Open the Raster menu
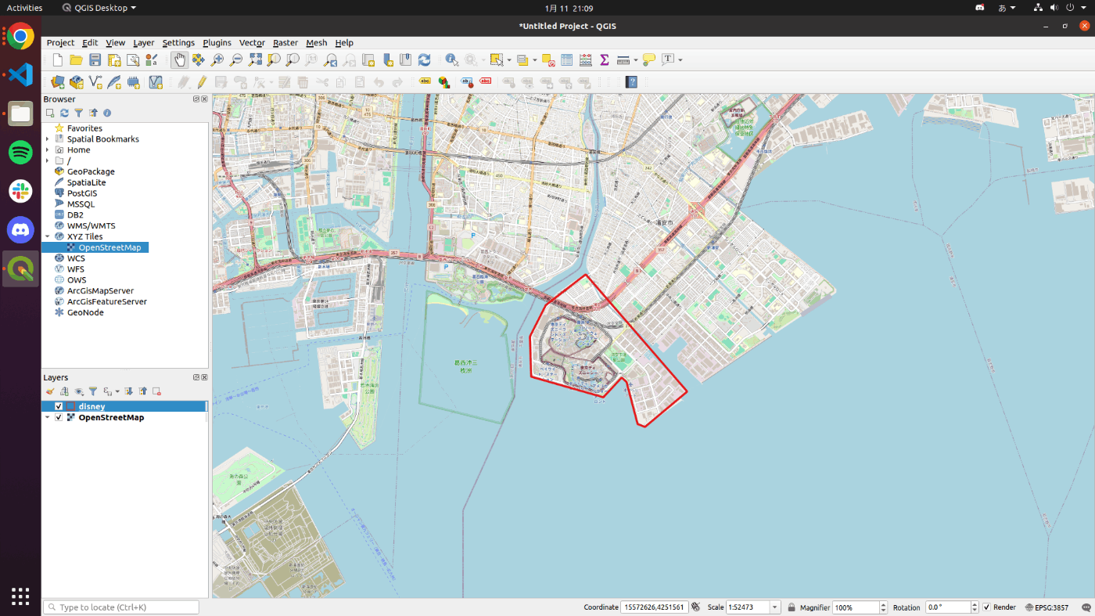Image resolution: width=1095 pixels, height=616 pixels. click(285, 43)
